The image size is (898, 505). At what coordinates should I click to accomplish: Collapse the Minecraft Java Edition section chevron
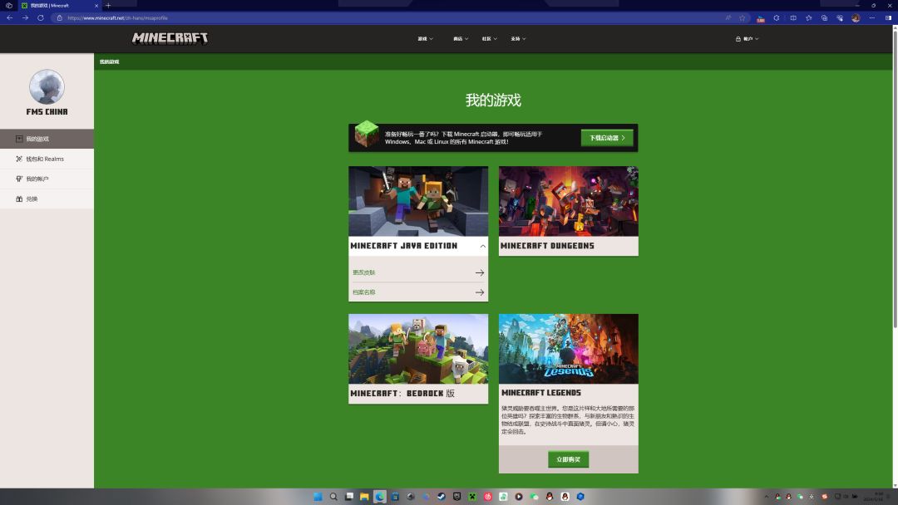pyautogui.click(x=483, y=246)
